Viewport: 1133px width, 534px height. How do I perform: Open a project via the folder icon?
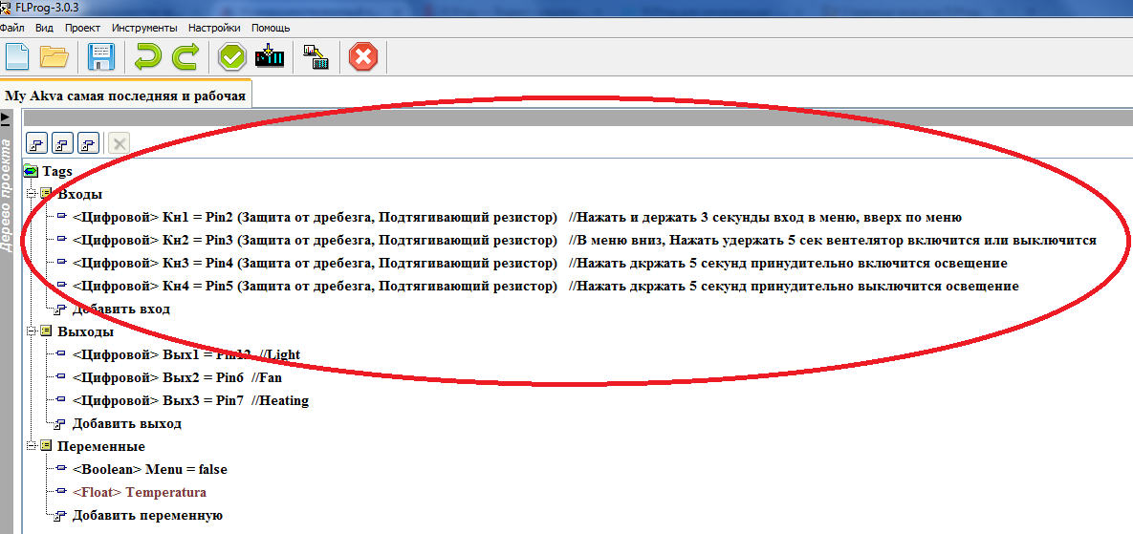point(54,57)
